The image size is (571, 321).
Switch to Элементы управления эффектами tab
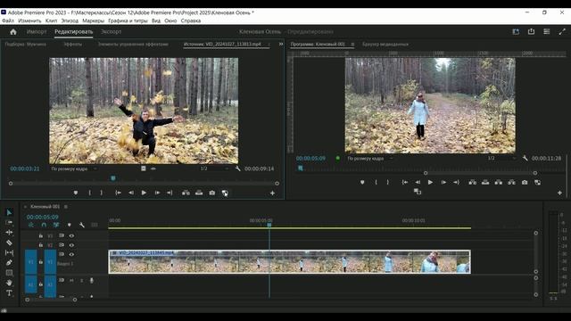133,45
